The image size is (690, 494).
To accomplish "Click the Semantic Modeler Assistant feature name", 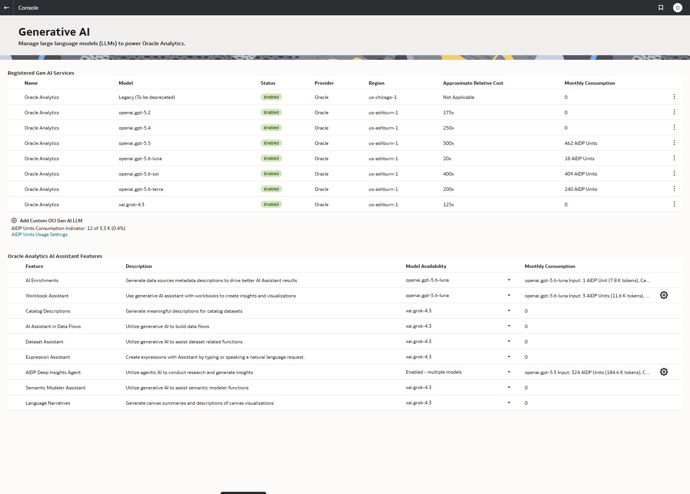I will click(x=56, y=388).
